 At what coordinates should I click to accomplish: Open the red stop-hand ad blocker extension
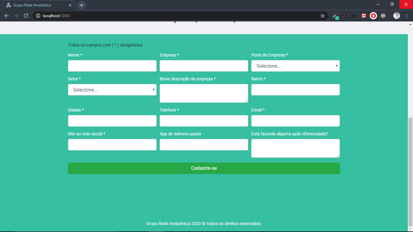pyautogui.click(x=373, y=16)
